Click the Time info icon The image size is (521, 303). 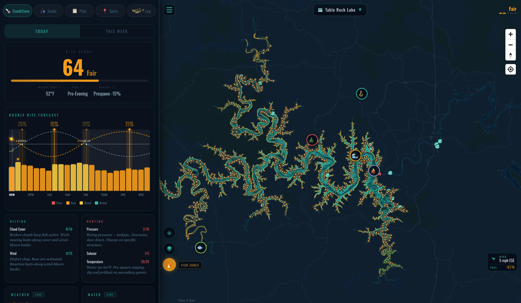82,87
